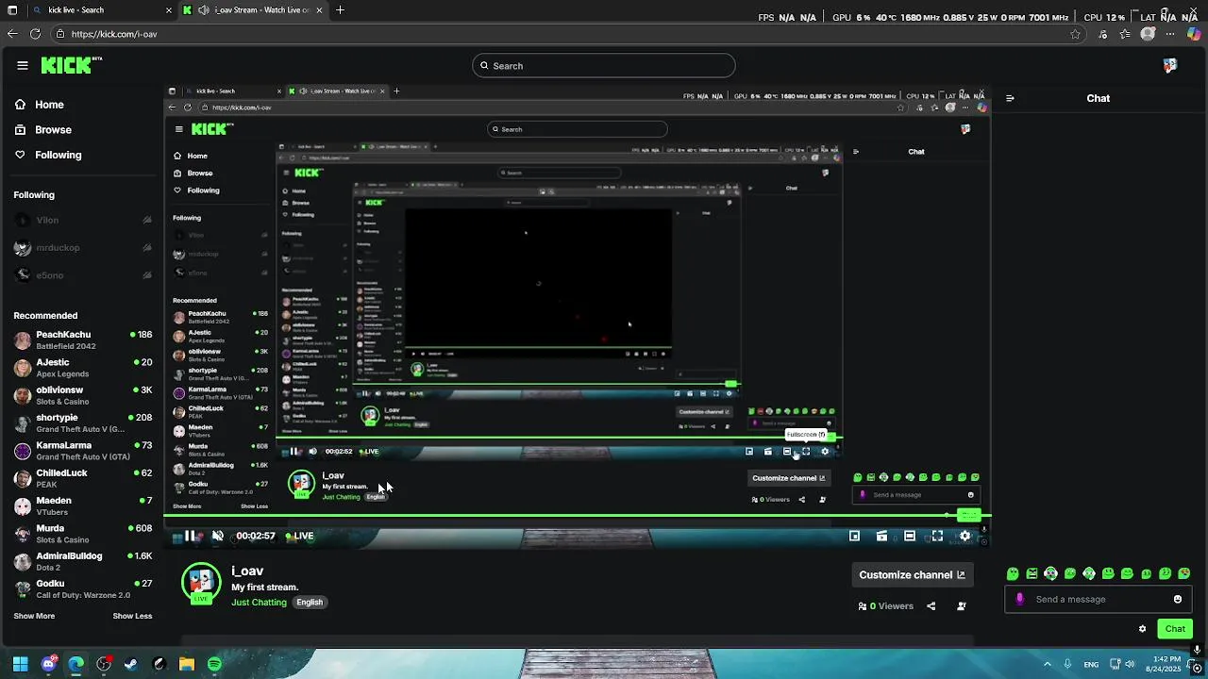The height and width of the screenshot is (679, 1208).
Task: Click the i_oav channel avatar
Action: [x=201, y=583]
